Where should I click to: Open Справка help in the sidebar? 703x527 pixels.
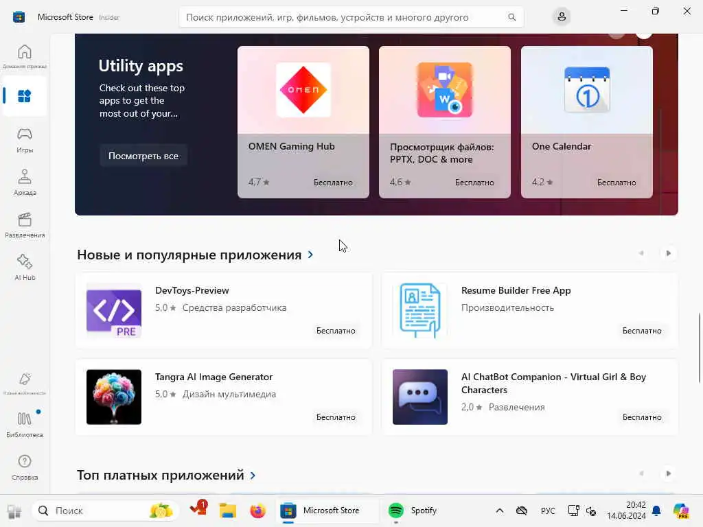(25, 467)
